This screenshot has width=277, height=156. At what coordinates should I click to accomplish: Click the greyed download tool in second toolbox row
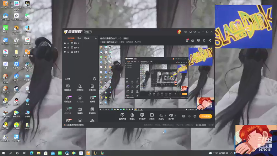(x=80, y=99)
